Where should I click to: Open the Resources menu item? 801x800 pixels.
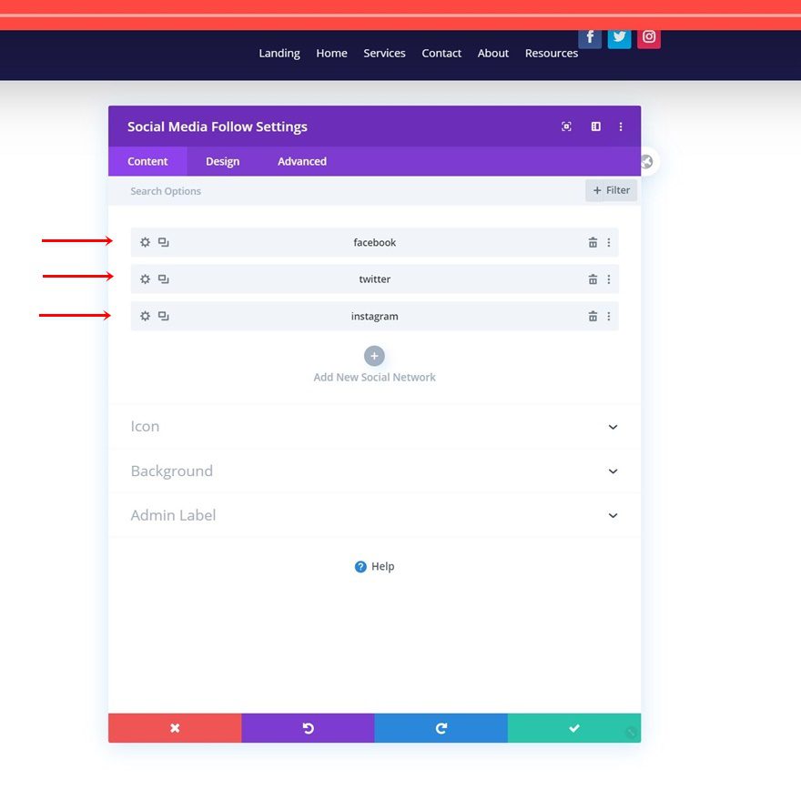[x=552, y=53]
